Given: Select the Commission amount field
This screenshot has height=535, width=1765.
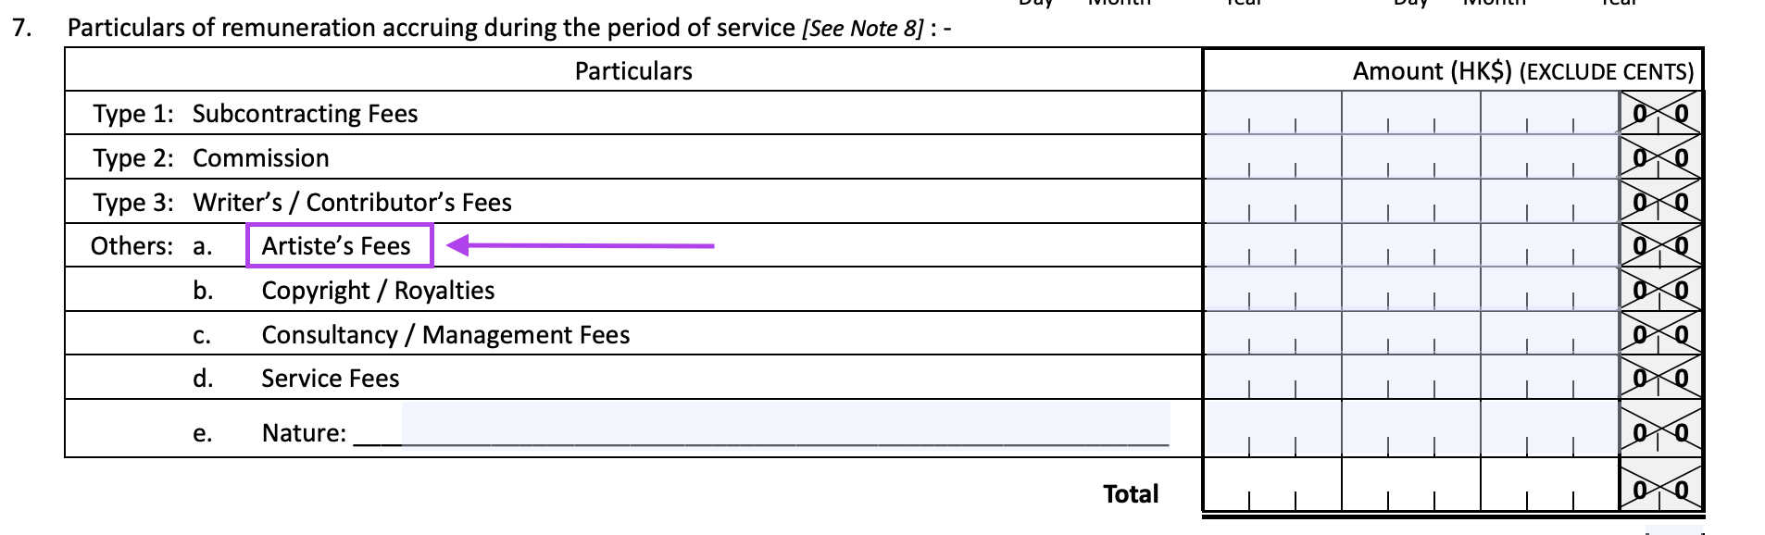Looking at the screenshot, I should (x=1410, y=157).
